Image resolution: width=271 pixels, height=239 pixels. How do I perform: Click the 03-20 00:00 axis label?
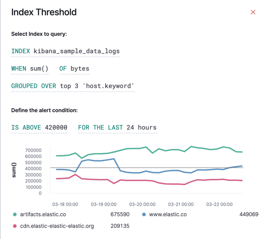[x=141, y=205]
